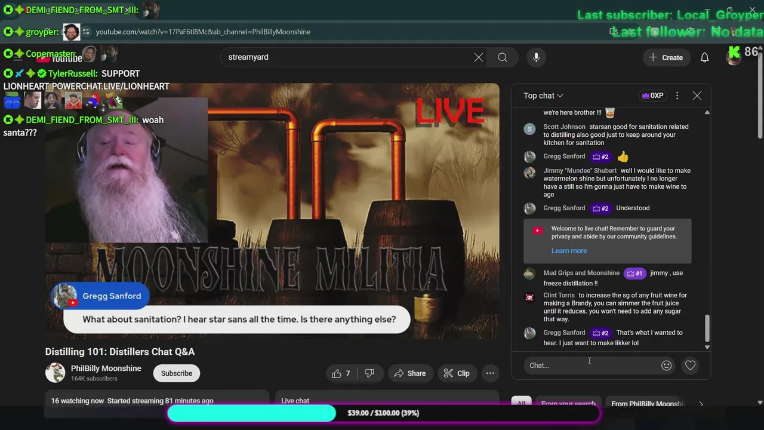Open the Learn more link

[x=569, y=251]
